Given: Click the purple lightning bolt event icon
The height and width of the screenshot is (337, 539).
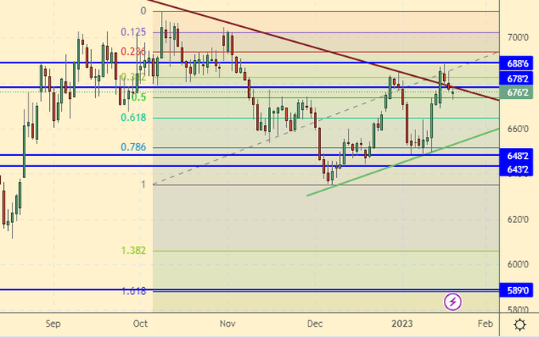Looking at the screenshot, I should (453, 301).
